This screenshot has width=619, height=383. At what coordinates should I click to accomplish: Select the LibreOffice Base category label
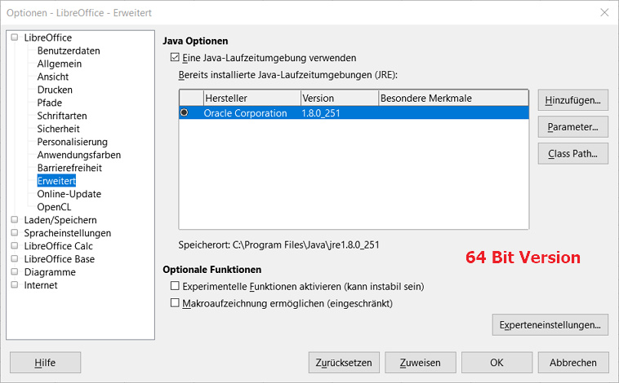point(60,259)
